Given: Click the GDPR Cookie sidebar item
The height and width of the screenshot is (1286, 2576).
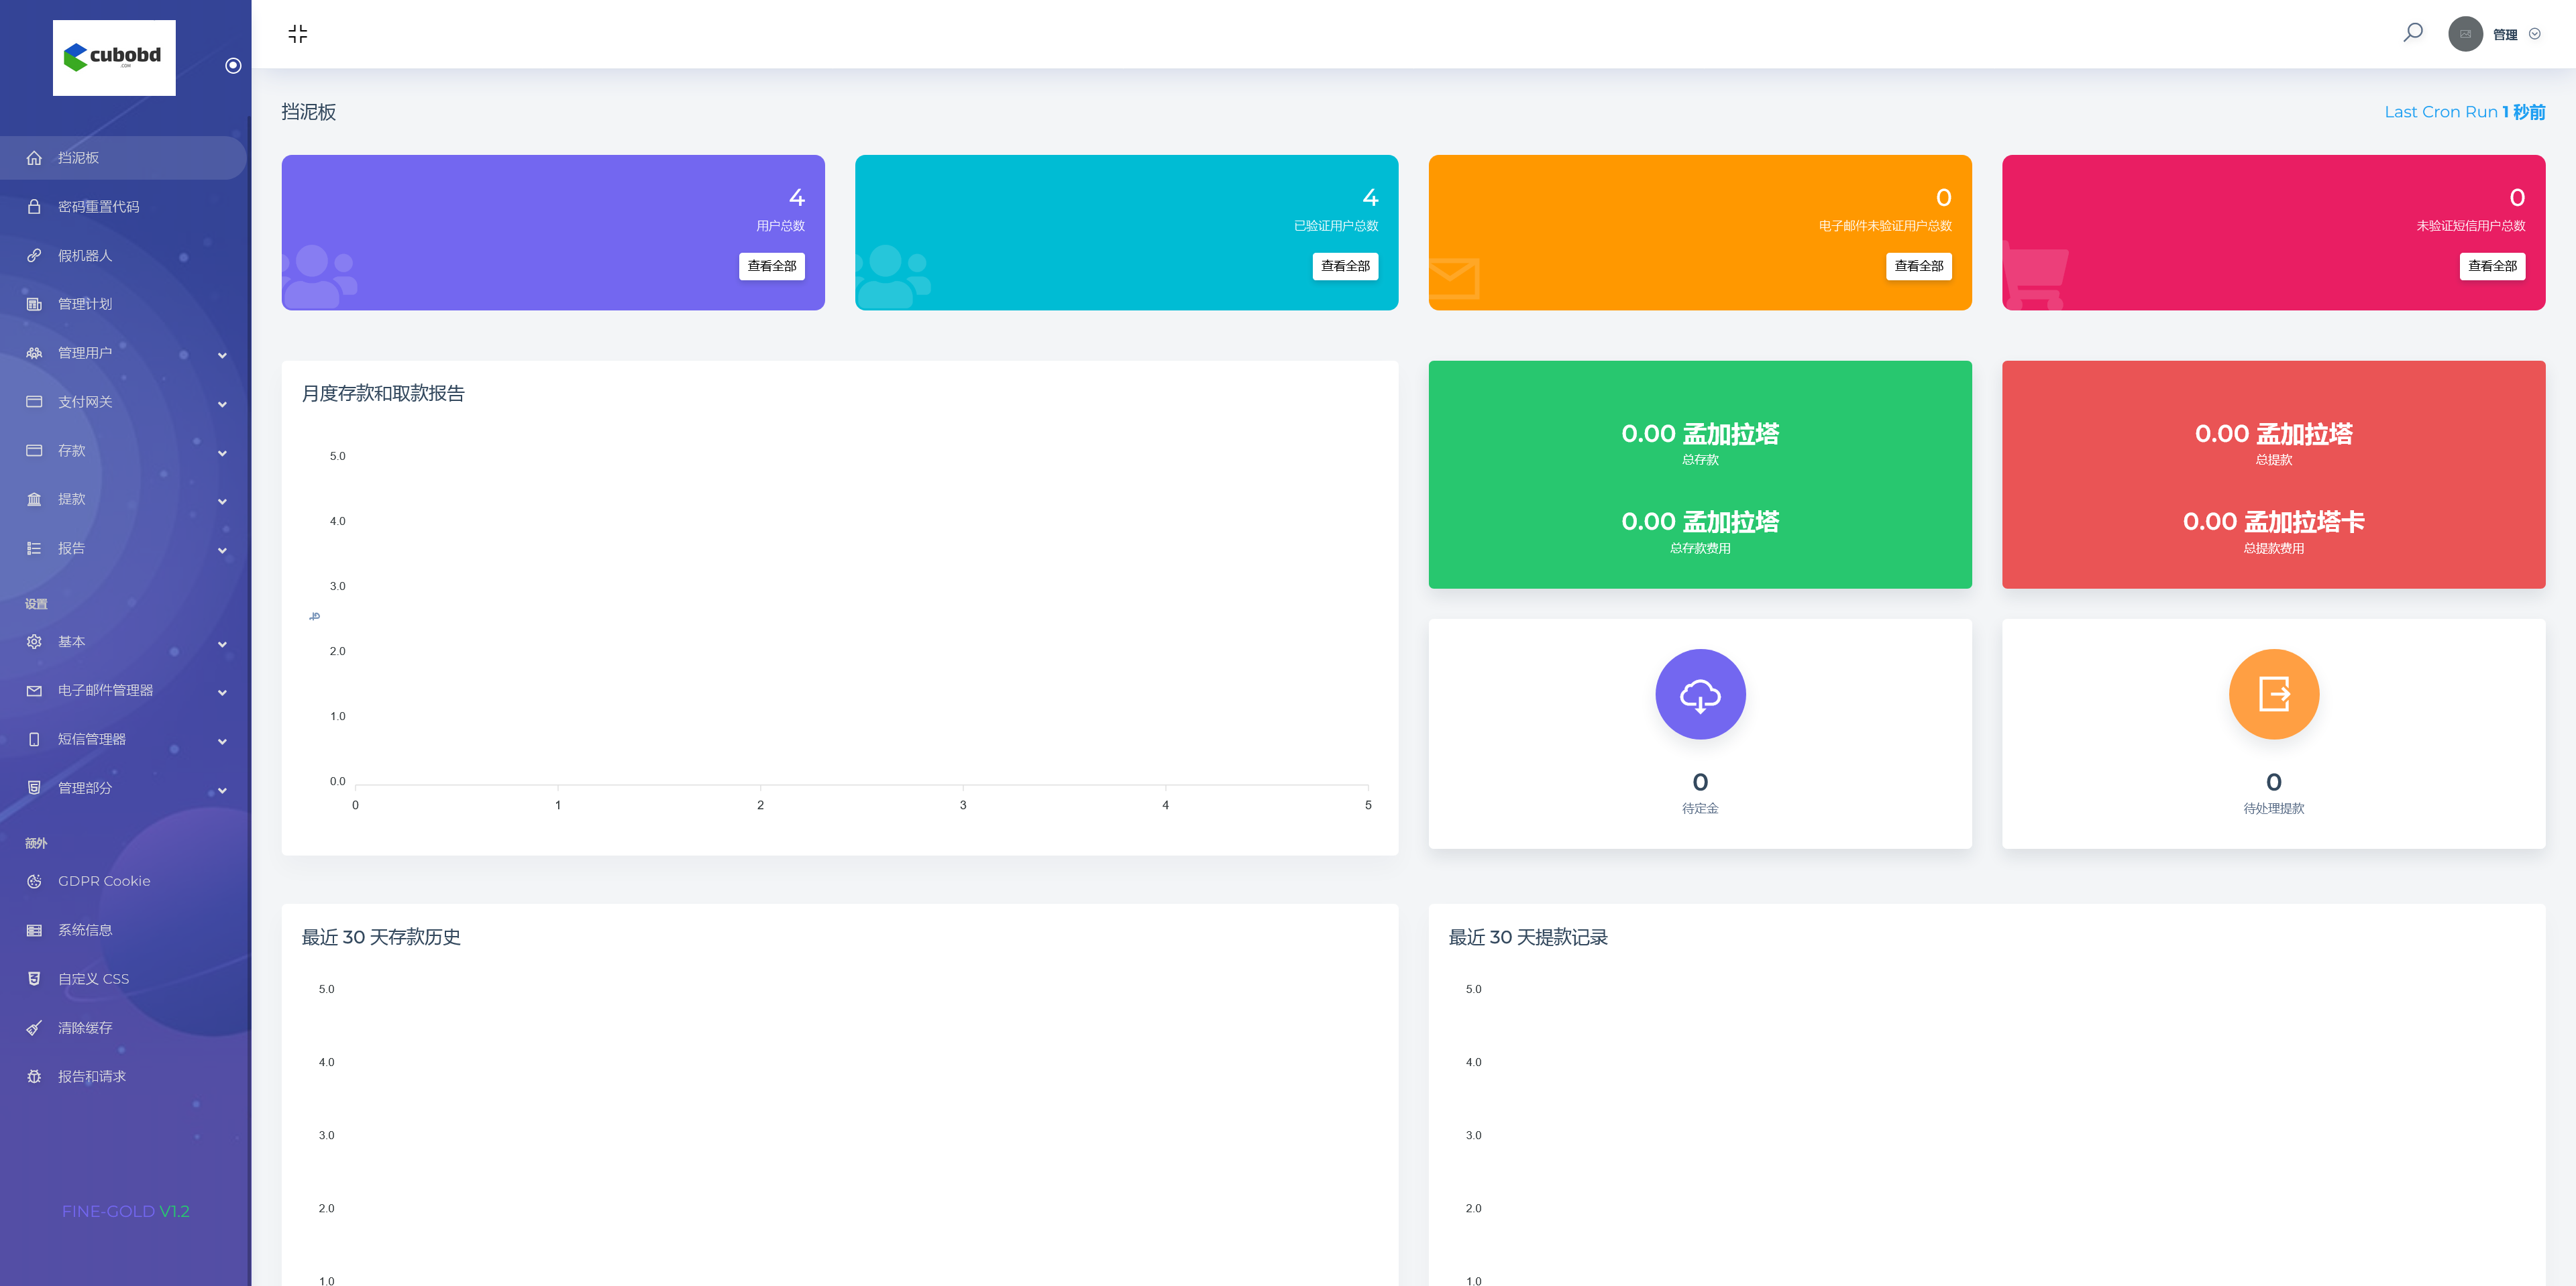Looking at the screenshot, I should pos(104,881).
